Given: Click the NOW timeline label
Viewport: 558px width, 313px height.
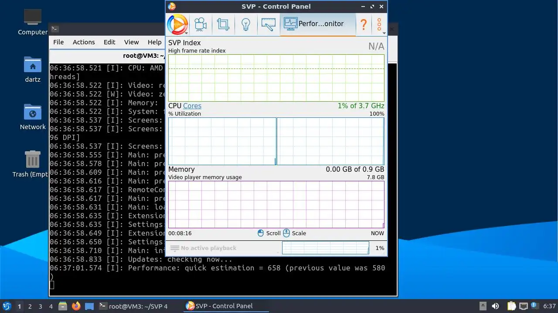Looking at the screenshot, I should [x=378, y=233].
